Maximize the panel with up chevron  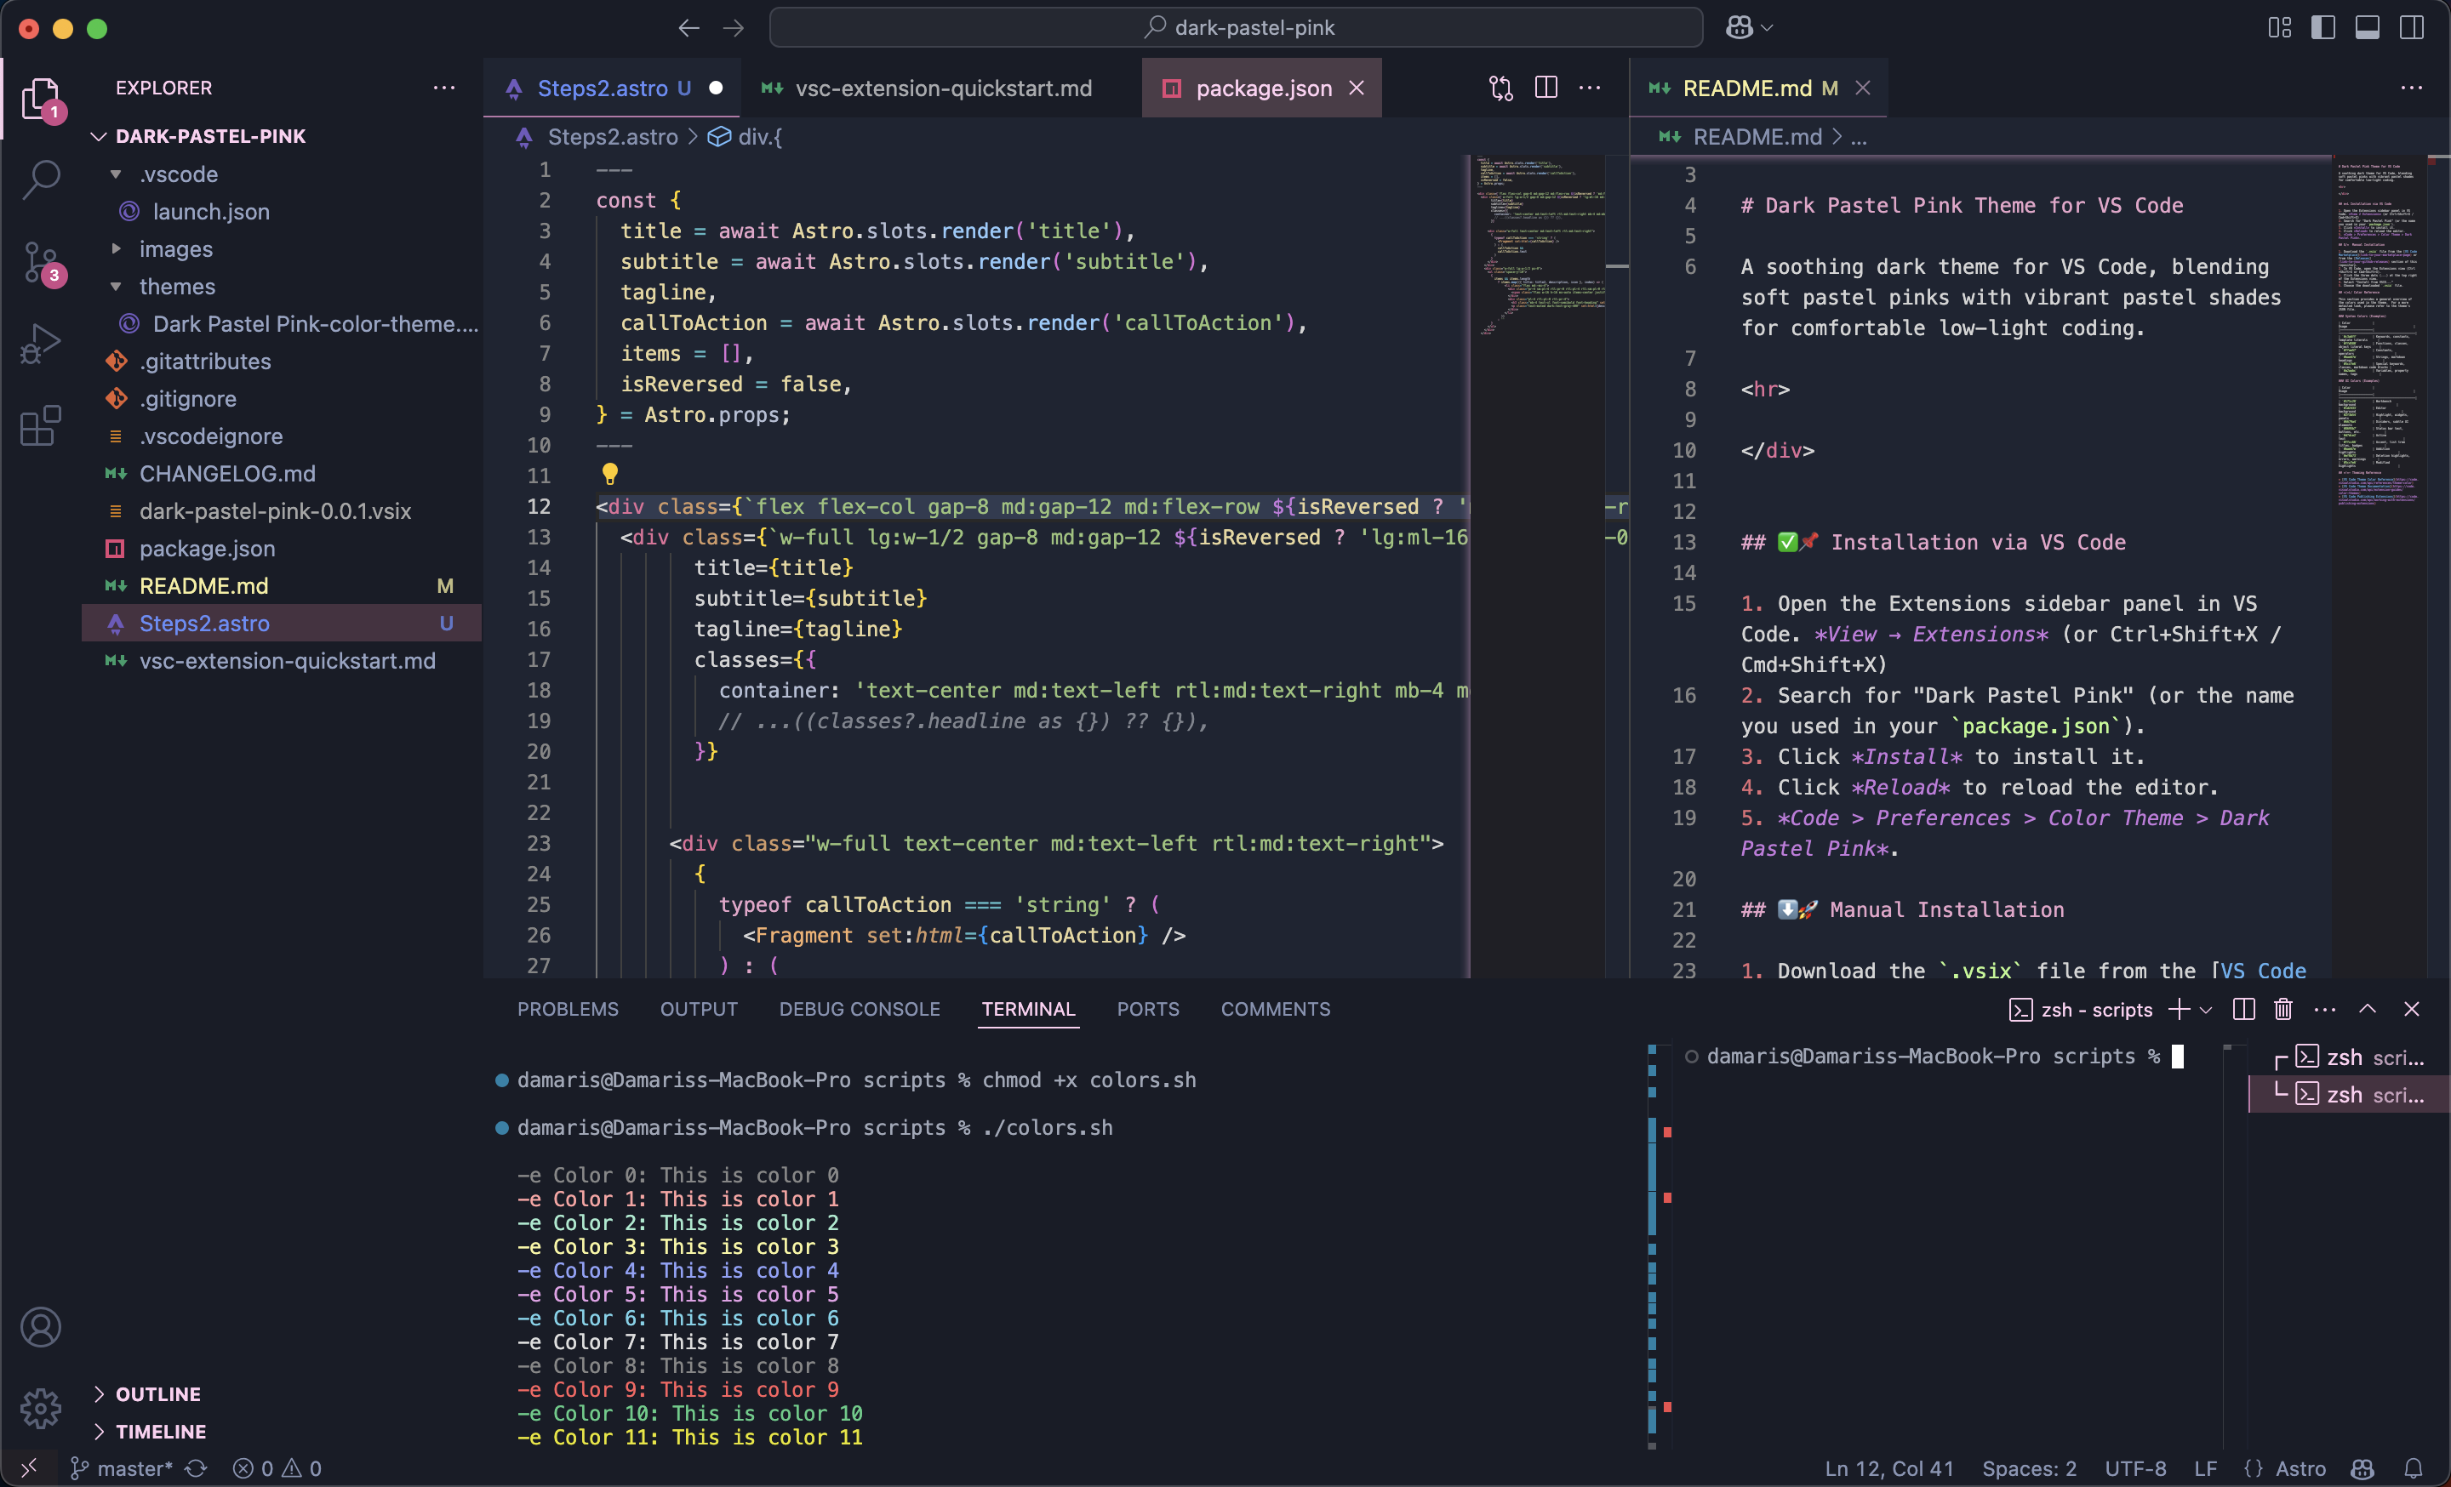click(2368, 1009)
